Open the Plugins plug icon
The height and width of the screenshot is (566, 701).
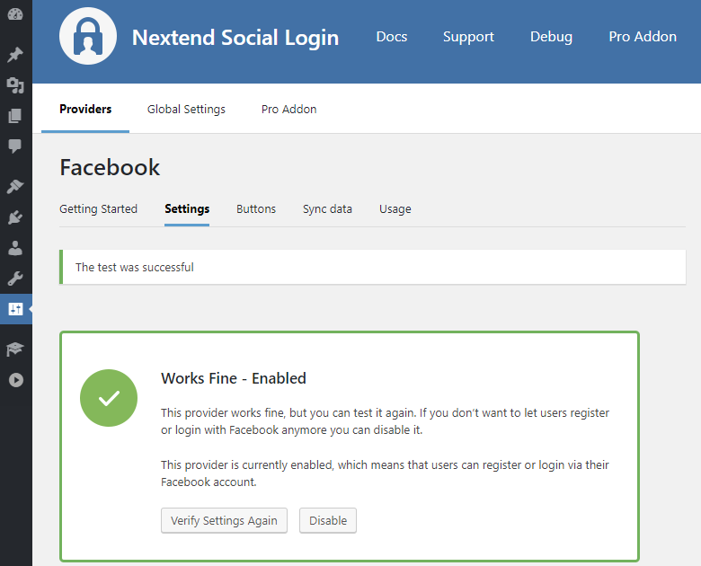pos(15,217)
